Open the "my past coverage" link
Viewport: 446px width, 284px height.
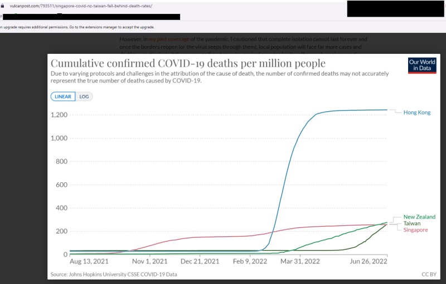click(168, 39)
